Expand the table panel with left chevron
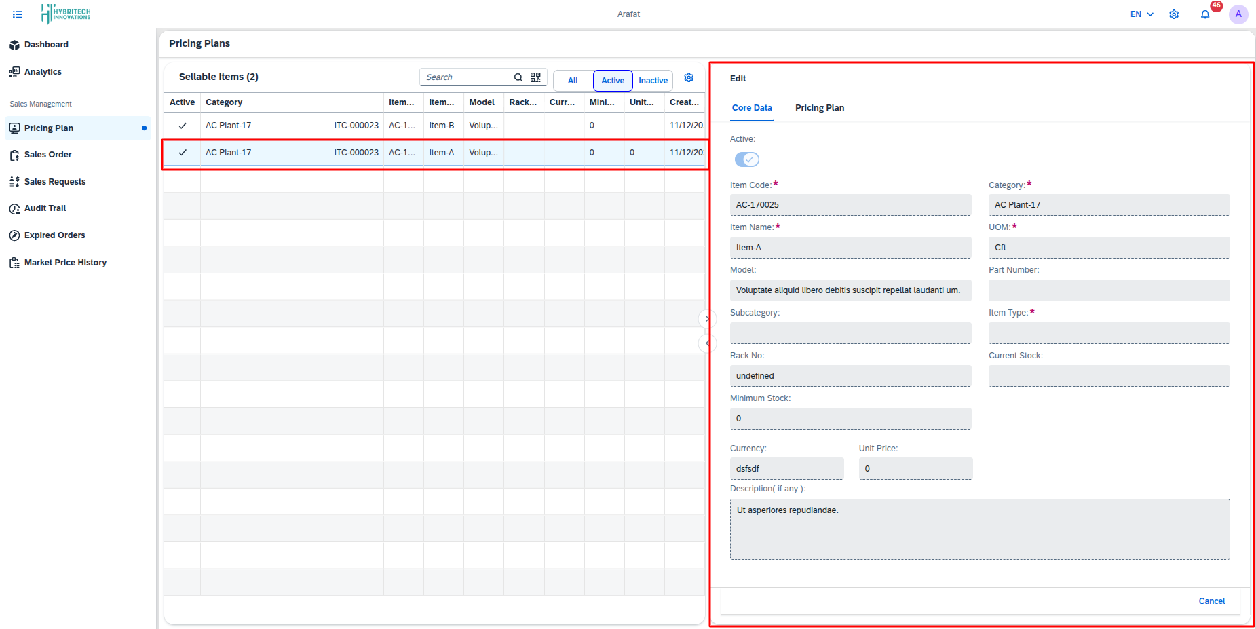This screenshot has width=1256, height=629. click(708, 343)
